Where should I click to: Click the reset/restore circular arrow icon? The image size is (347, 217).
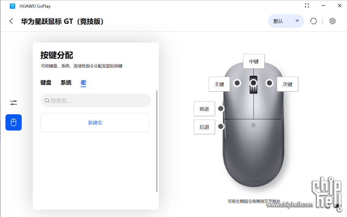click(313, 21)
